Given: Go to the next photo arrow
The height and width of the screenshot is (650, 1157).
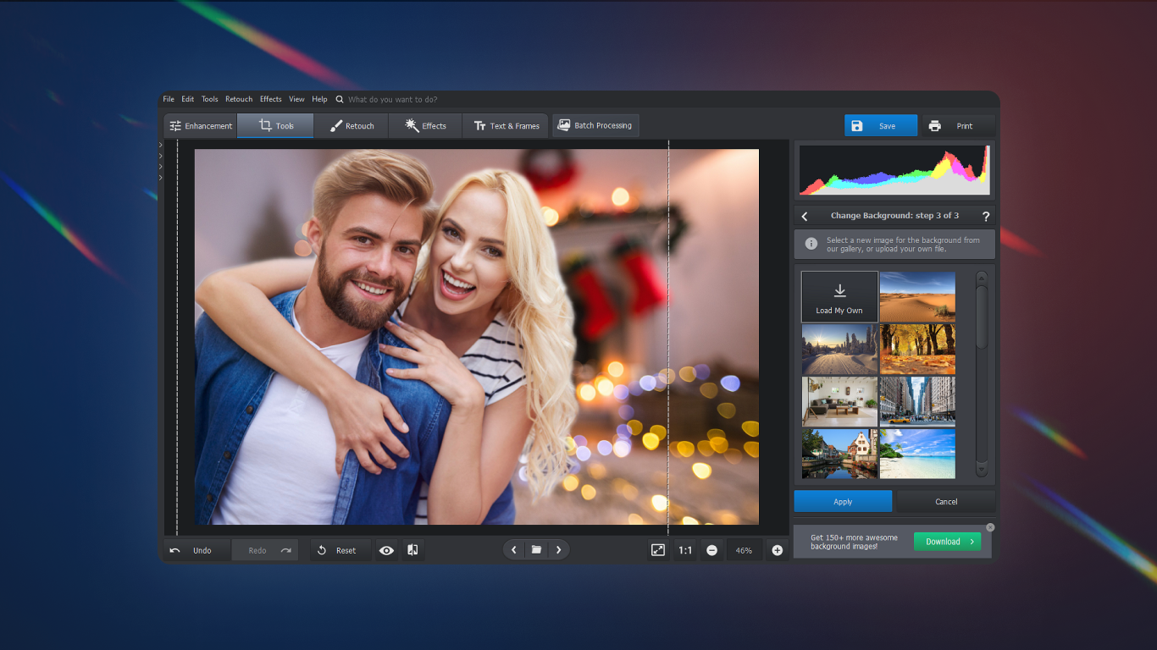Looking at the screenshot, I should tap(558, 550).
